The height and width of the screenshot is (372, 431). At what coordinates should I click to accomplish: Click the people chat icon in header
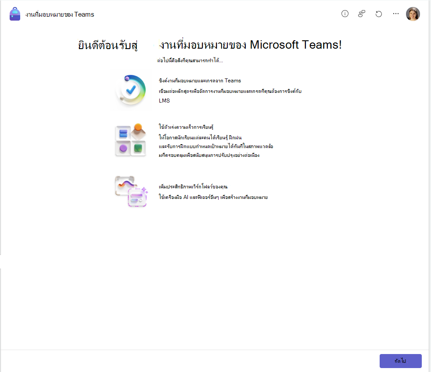pyautogui.click(x=362, y=14)
